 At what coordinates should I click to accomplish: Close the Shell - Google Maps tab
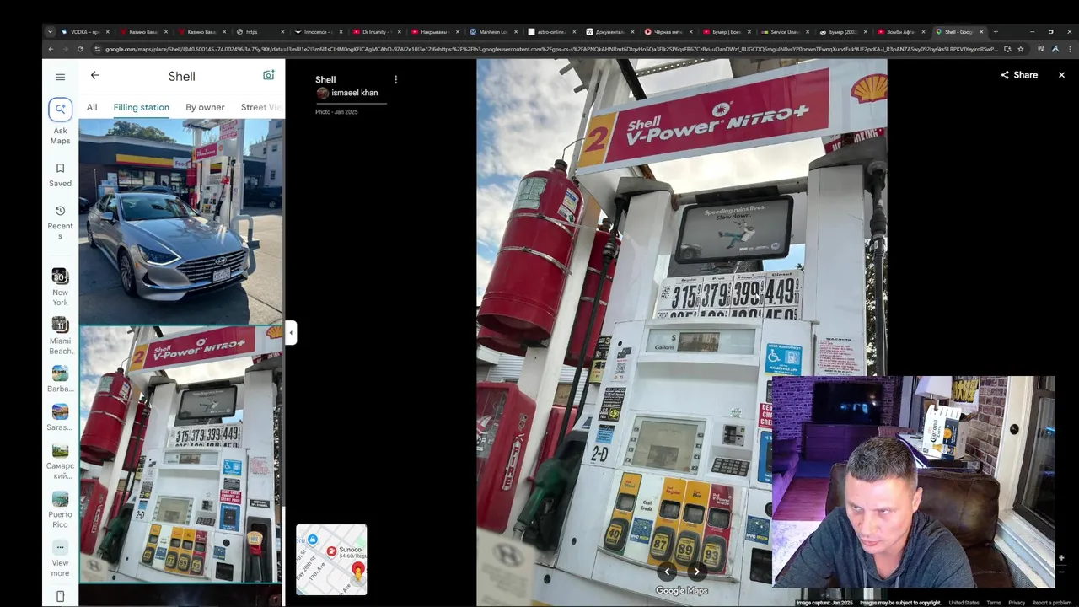coord(981,32)
